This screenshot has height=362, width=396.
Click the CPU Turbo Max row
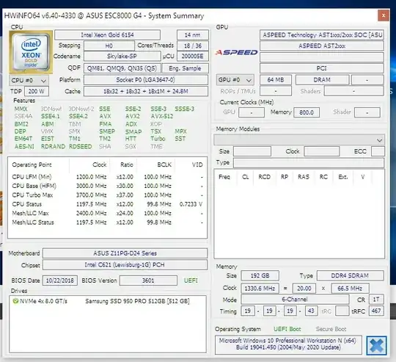pos(107,195)
